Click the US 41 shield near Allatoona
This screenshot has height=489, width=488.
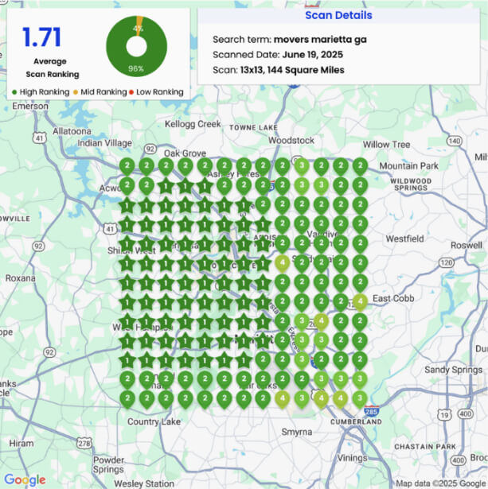click(40, 138)
